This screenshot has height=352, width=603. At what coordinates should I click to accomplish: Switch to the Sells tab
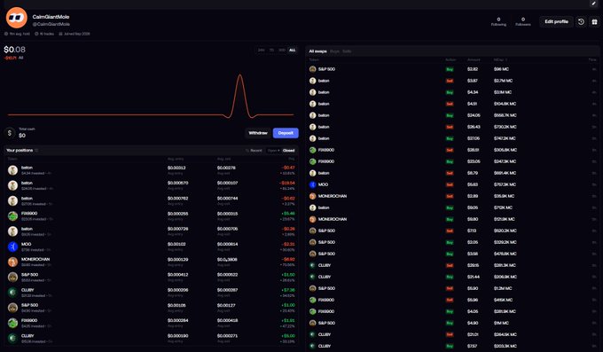347,51
